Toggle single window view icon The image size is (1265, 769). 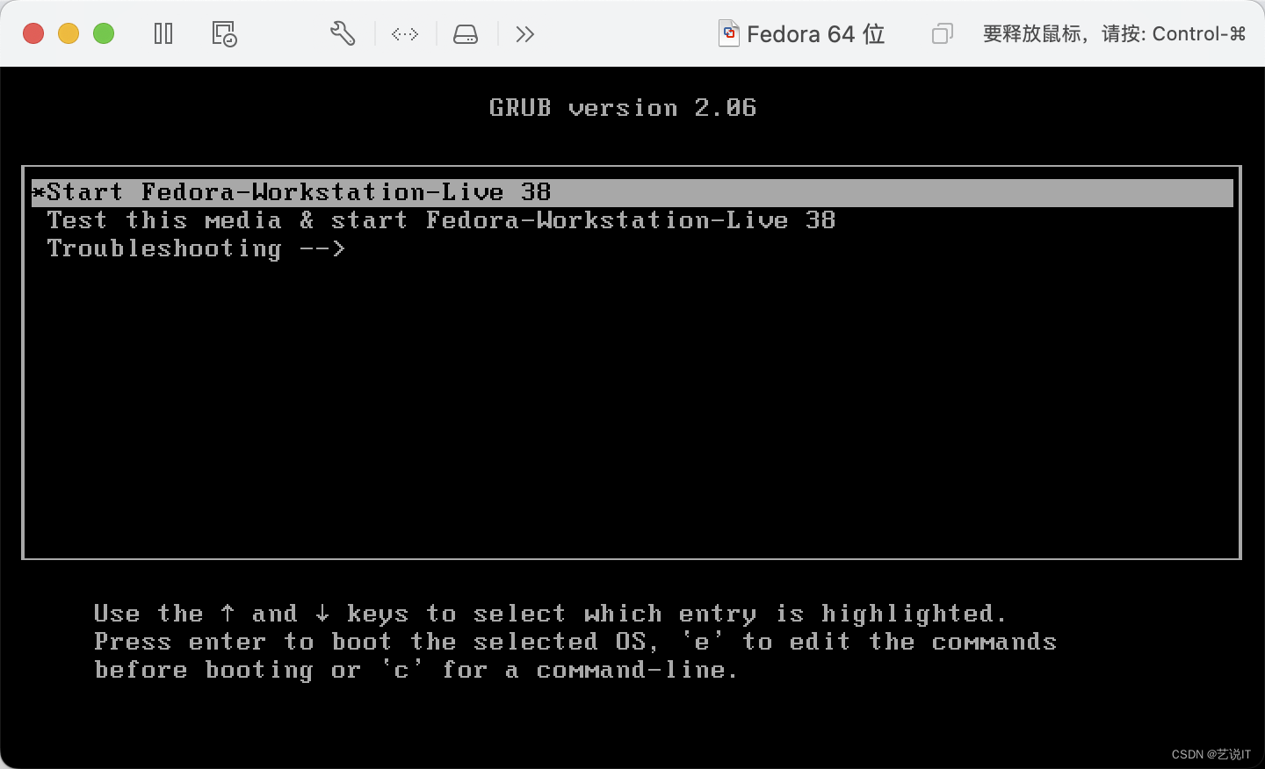942,34
